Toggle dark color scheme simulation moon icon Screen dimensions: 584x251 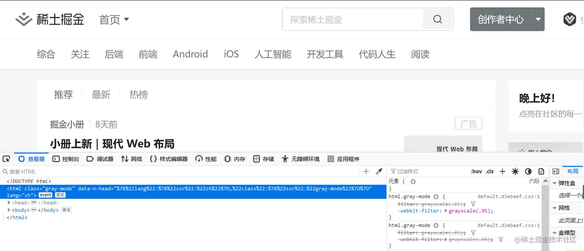tap(528, 171)
